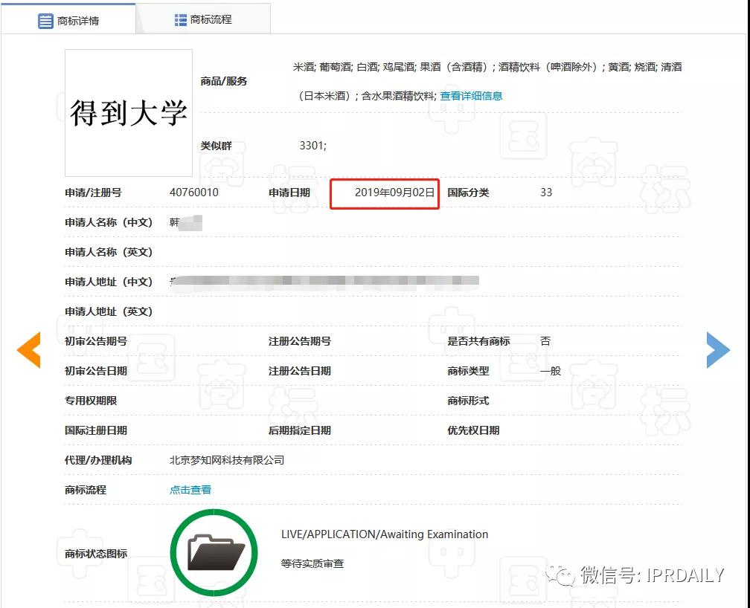Select the registration number 40760010
This screenshot has width=750, height=608.
pyautogui.click(x=193, y=193)
